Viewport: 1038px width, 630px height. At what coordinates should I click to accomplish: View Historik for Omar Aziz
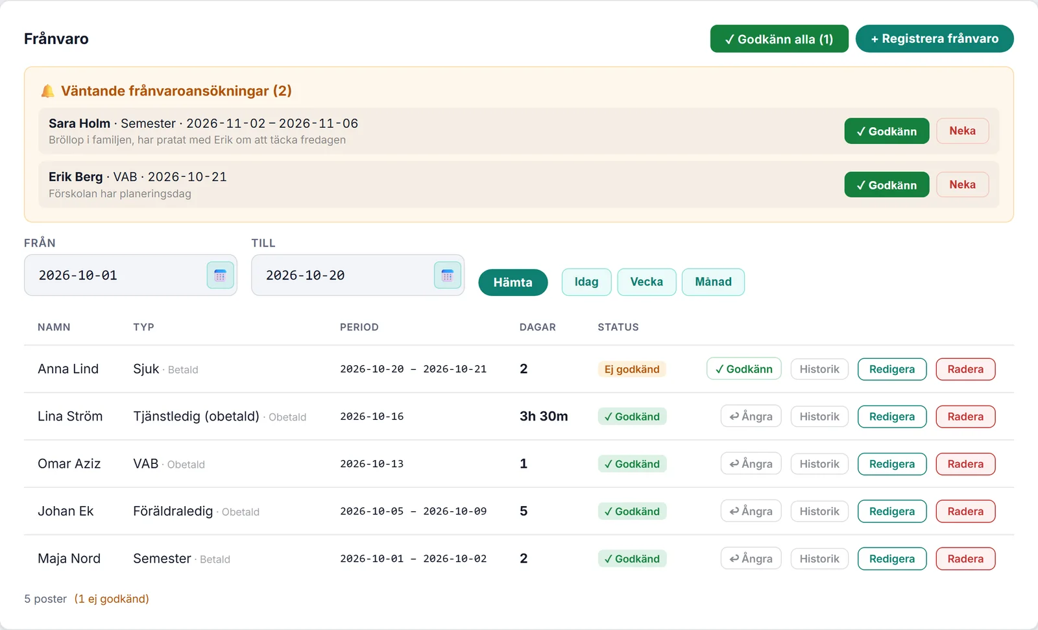pyautogui.click(x=819, y=464)
